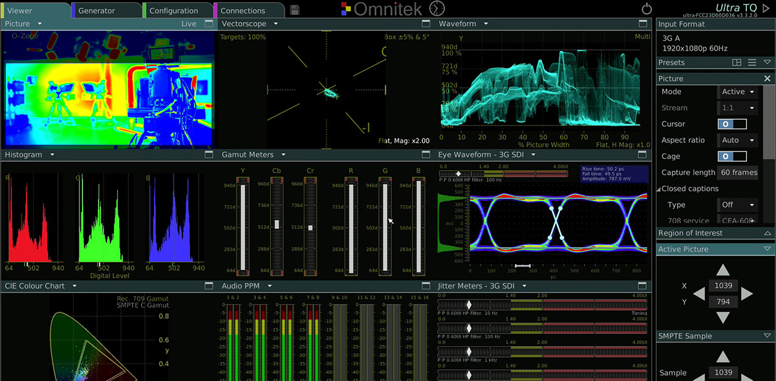Switch to the Configuration tab

[178, 10]
